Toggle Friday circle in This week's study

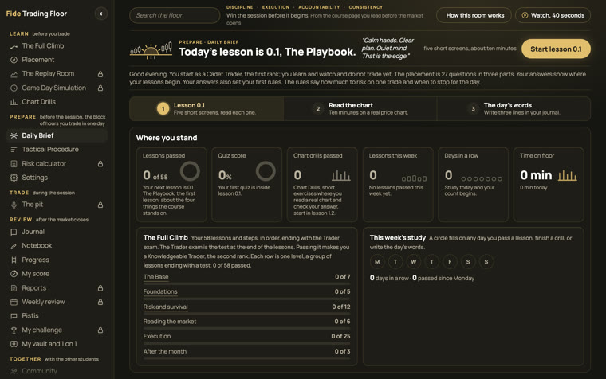pos(450,262)
